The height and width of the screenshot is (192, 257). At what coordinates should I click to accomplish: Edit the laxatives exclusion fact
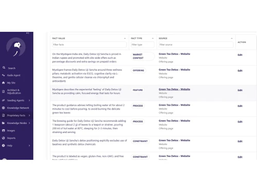pos(240,141)
